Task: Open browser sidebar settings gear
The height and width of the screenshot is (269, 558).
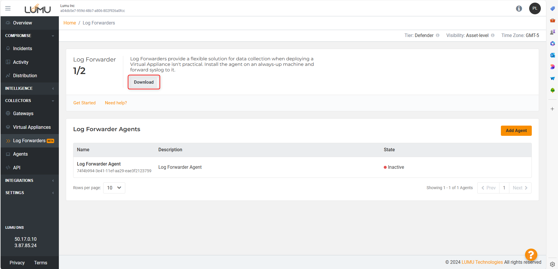Action: [552, 264]
